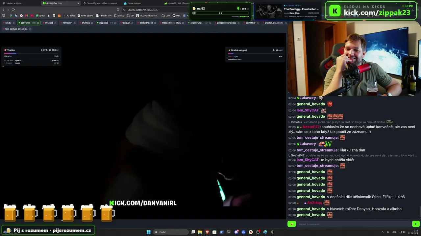Send the chat message with green arrow button
421x236 pixels.
click(x=416, y=224)
